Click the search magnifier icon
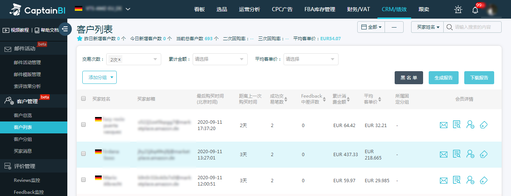This screenshot has height=196, width=511. click(x=449, y=27)
